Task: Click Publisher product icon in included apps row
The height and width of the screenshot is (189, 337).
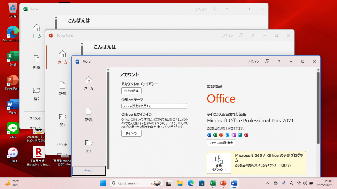Action: pyautogui.click(x=240, y=135)
